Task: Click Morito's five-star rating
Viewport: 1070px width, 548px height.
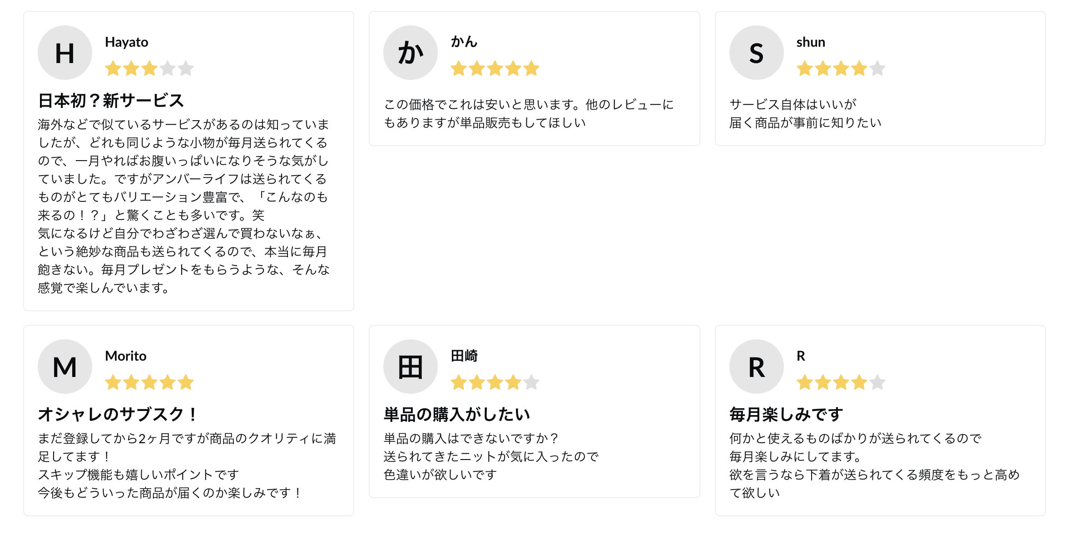Action: (x=149, y=382)
